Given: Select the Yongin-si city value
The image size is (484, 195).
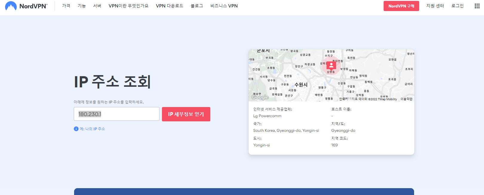Looking at the screenshot, I should pyautogui.click(x=261, y=145).
